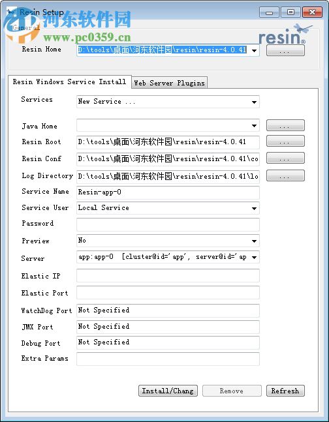Click the Elastic Port field
The image size is (329, 422).
tap(168, 292)
